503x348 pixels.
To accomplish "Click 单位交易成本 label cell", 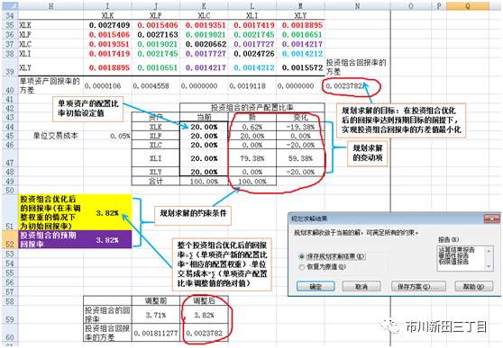I will click(50, 136).
